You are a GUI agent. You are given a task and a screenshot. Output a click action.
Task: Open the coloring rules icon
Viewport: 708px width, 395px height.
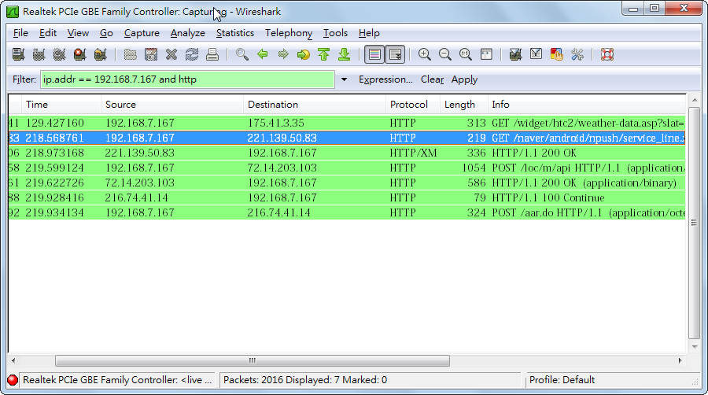pos(557,54)
